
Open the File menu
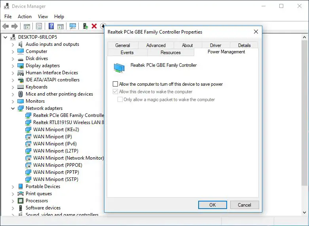tap(8, 17)
